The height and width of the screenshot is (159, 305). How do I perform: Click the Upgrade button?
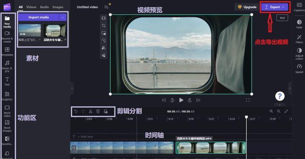[247, 7]
